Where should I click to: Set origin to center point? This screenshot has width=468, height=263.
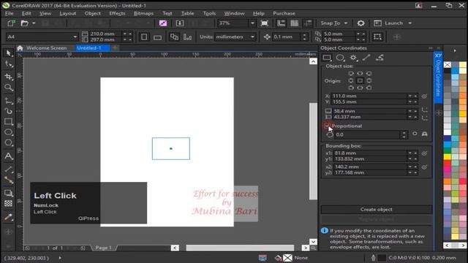(360, 80)
